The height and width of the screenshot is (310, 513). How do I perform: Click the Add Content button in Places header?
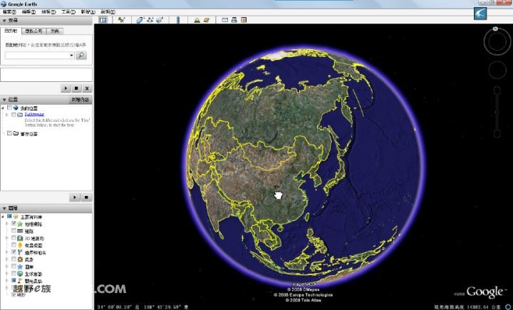coord(81,100)
